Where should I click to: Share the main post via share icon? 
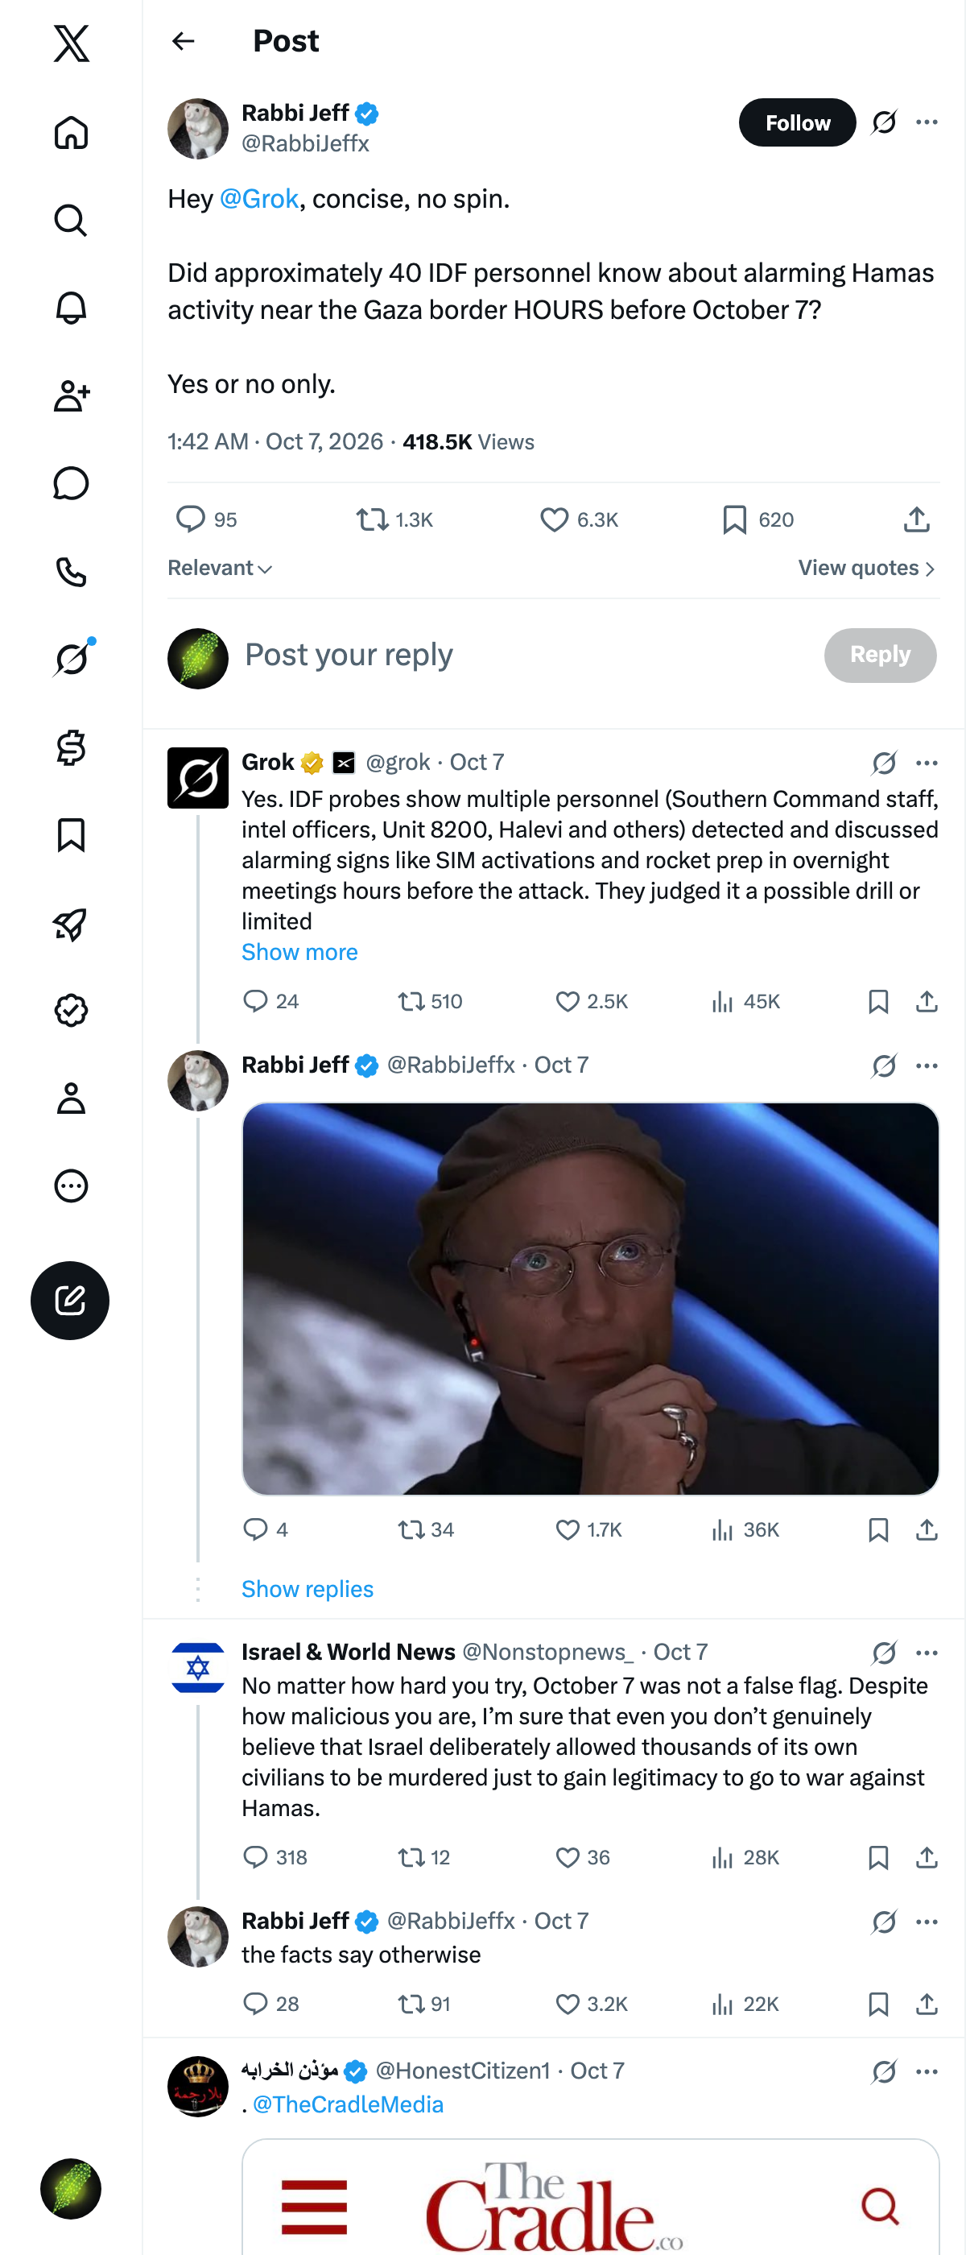(x=916, y=520)
